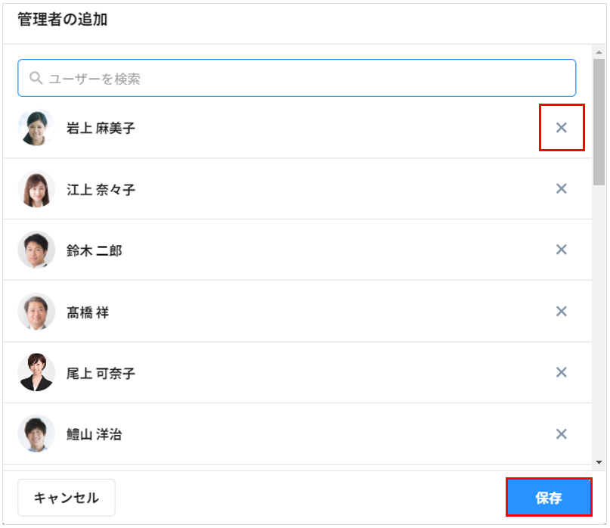Click 鈴木 二郎's profile photo
The image size is (610, 528).
(x=36, y=250)
